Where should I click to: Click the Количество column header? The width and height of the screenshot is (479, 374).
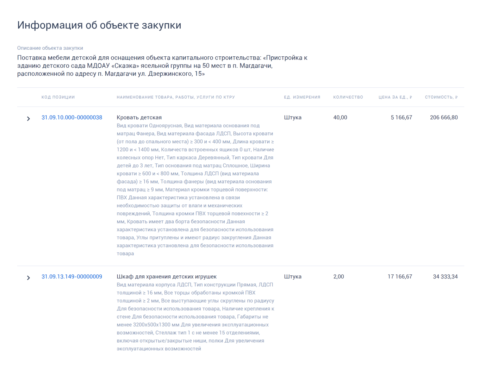(x=348, y=97)
